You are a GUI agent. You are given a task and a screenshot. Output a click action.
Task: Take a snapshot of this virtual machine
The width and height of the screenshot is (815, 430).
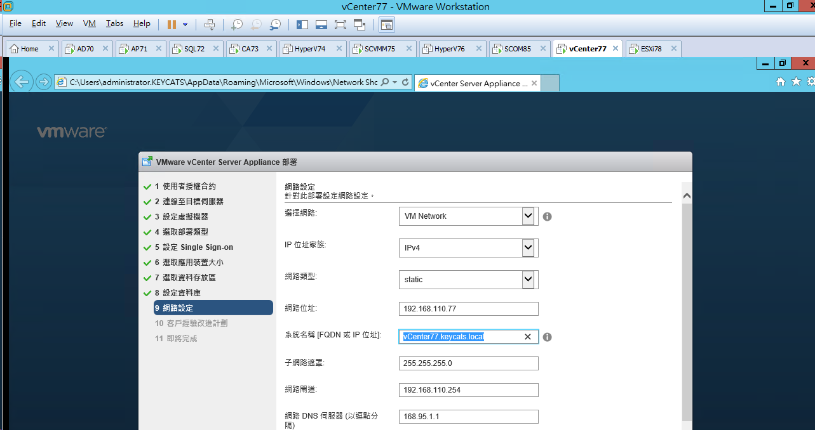[236, 24]
